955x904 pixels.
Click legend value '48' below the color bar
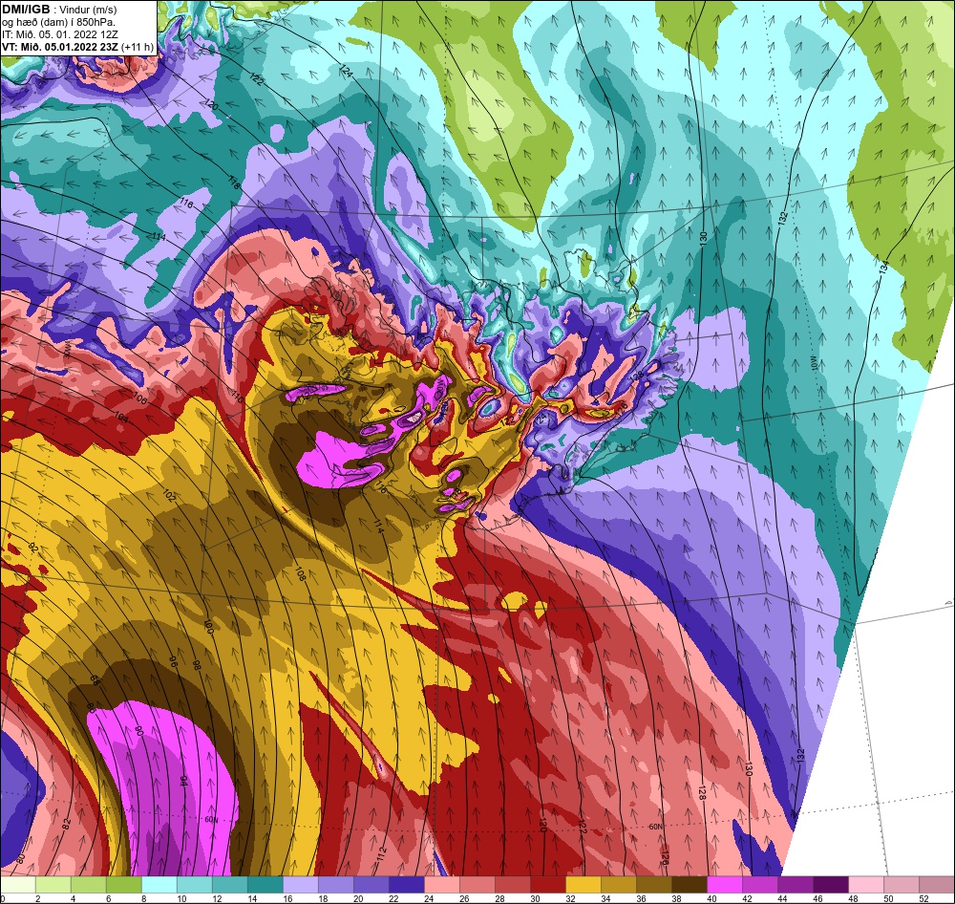(852, 898)
